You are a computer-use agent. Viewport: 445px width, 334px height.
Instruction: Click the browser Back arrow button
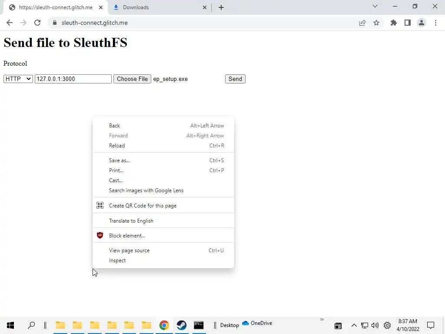click(x=10, y=23)
